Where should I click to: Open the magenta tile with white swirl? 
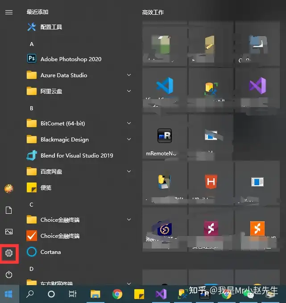(211, 229)
